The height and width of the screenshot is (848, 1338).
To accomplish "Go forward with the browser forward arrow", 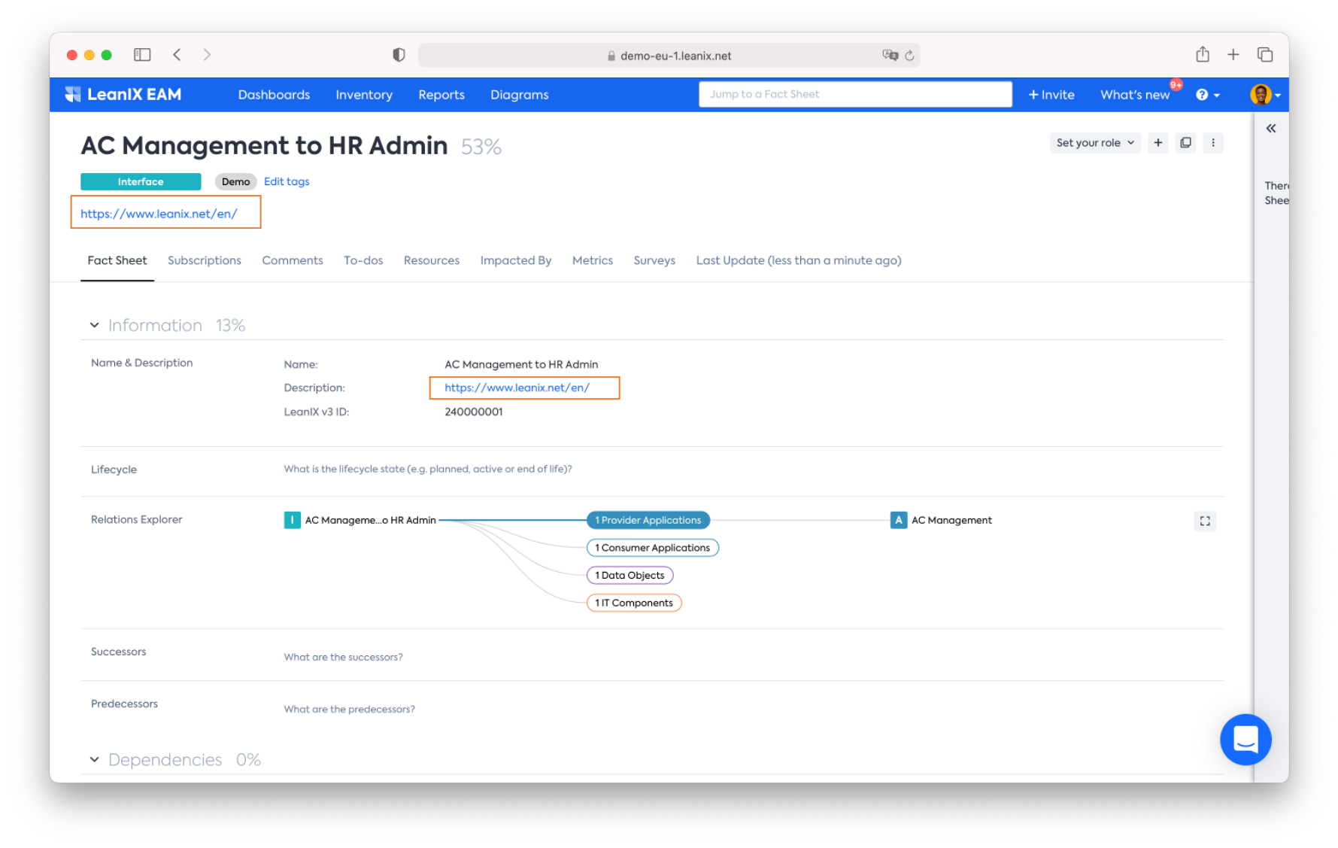I will [207, 55].
